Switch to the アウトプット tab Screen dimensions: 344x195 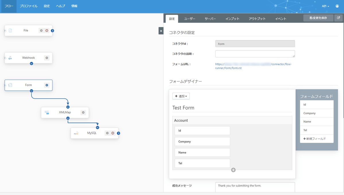[x=257, y=19]
